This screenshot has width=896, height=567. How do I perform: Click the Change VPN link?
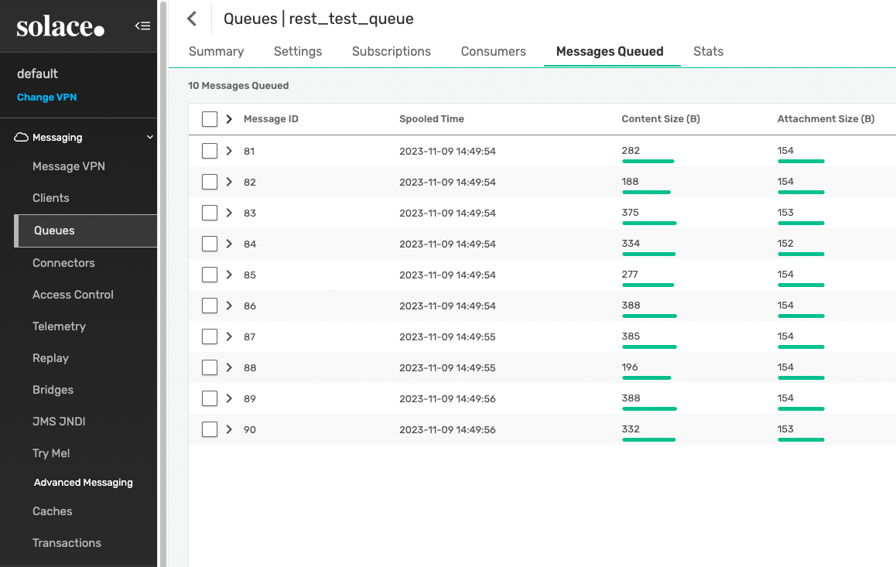pos(46,97)
